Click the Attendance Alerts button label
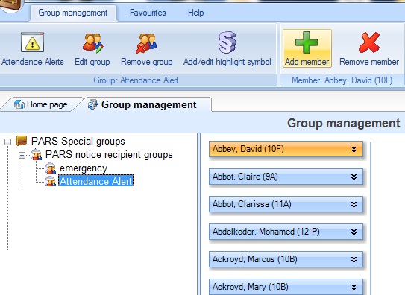 [33, 62]
